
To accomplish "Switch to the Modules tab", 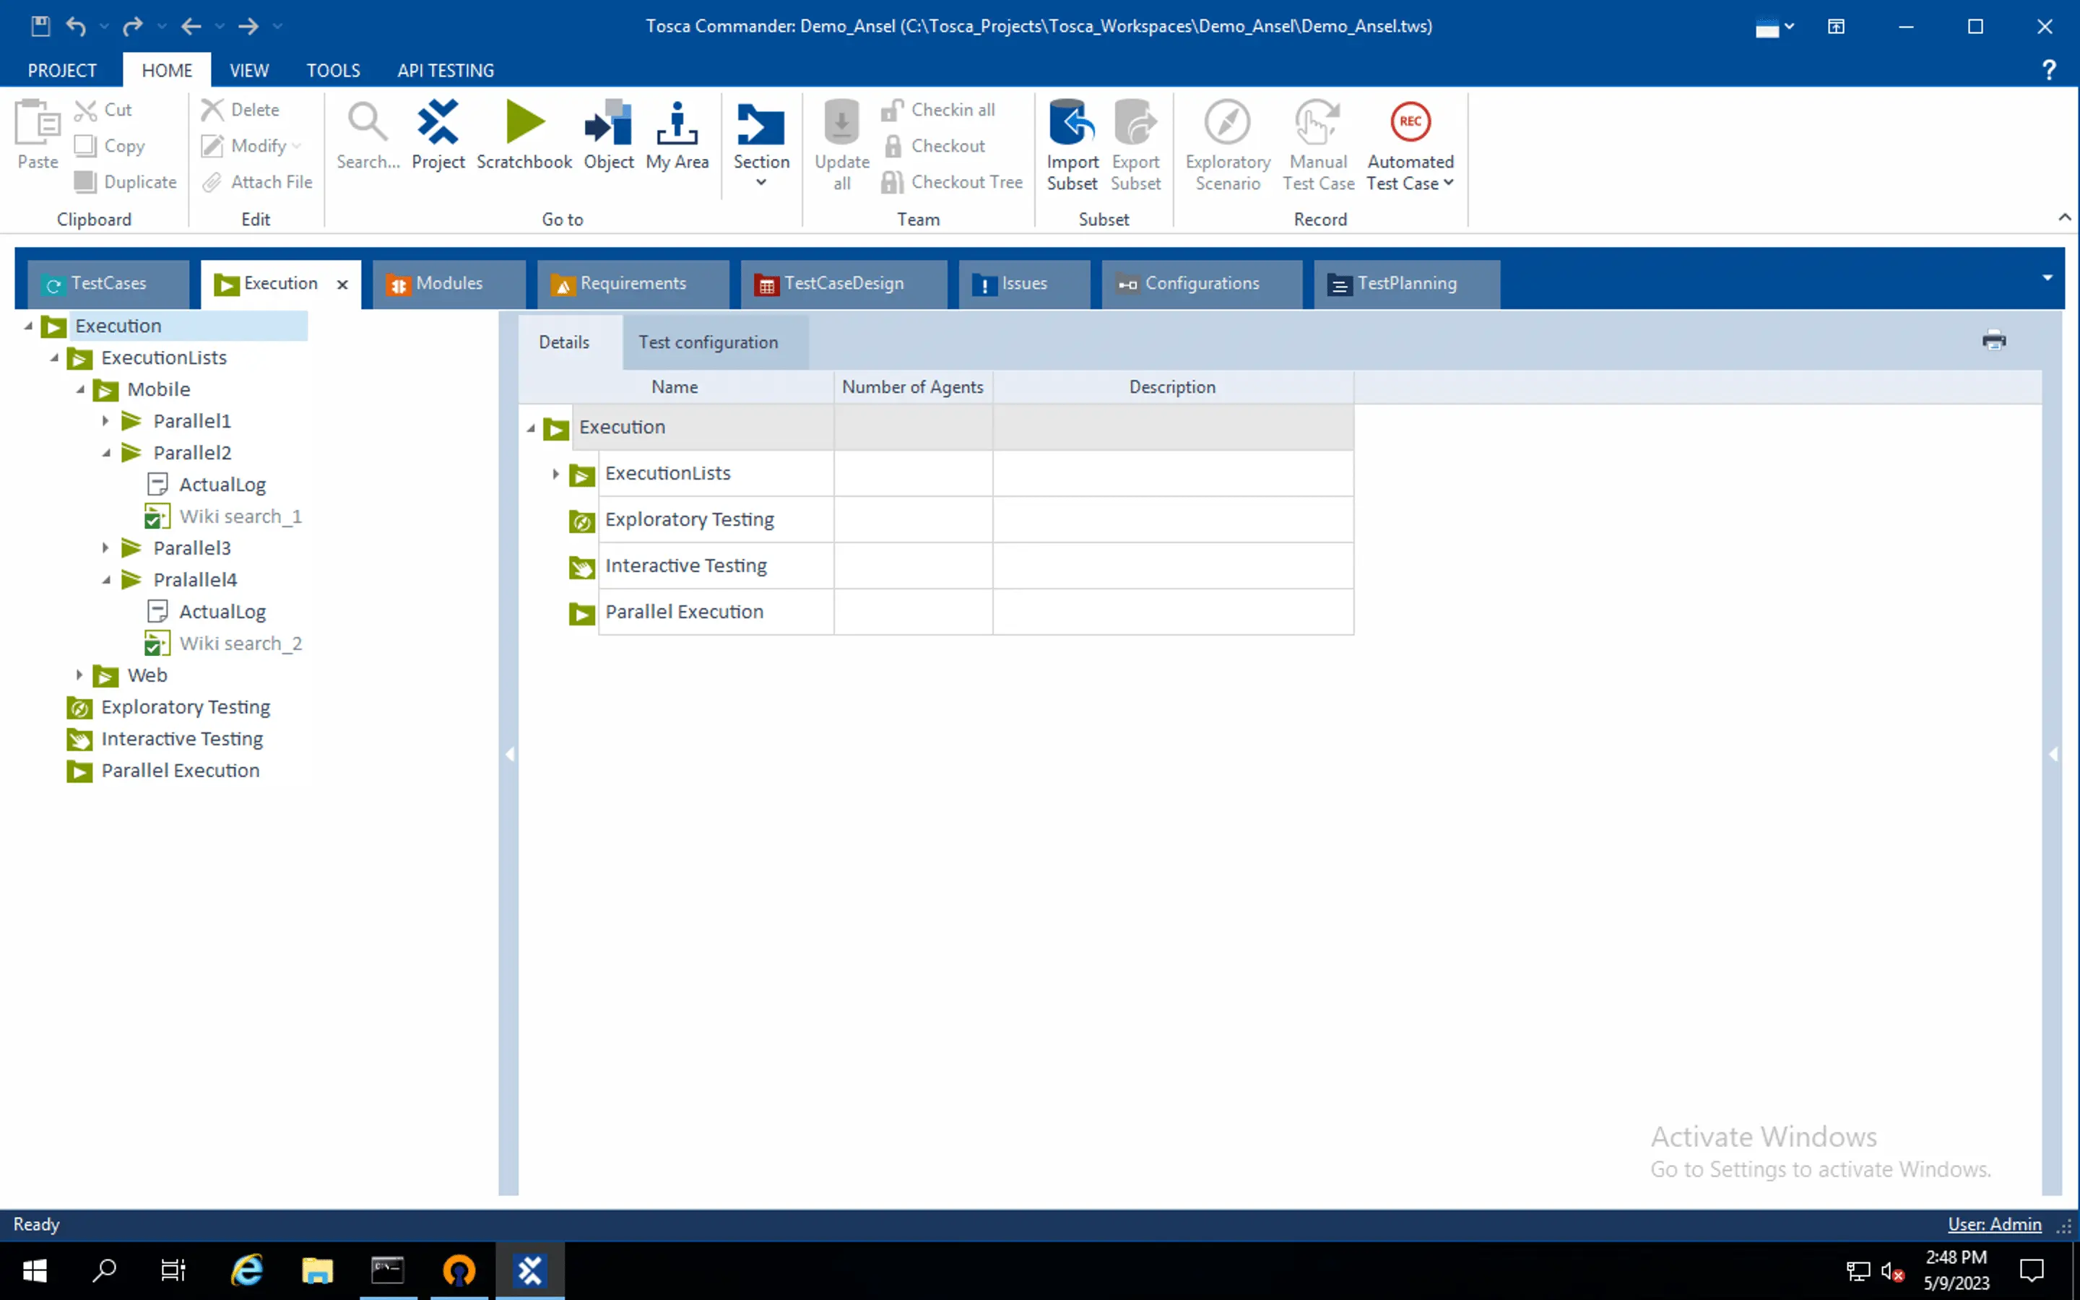I will pos(448,284).
